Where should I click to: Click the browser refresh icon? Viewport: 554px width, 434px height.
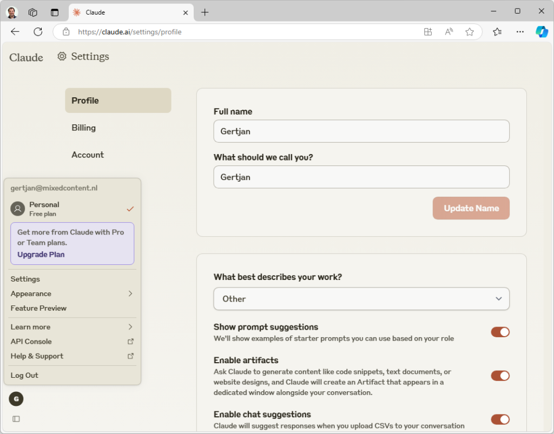38,31
